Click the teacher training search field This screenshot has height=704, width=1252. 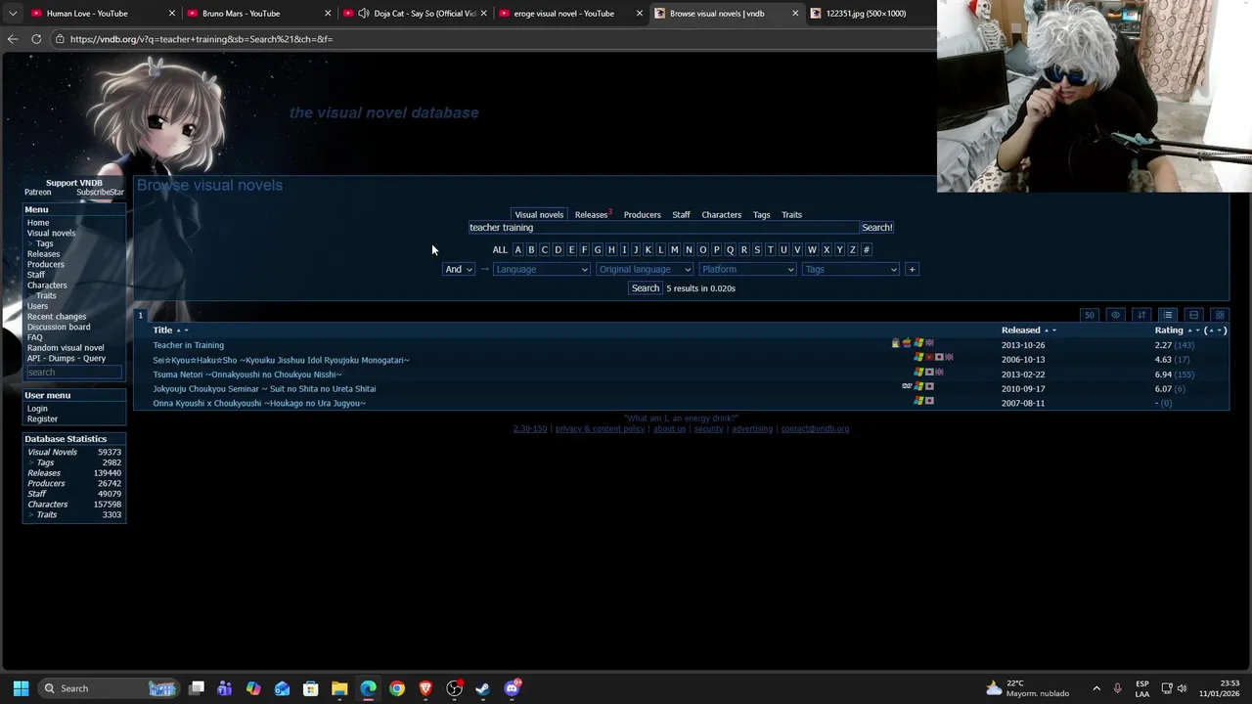pos(663,228)
